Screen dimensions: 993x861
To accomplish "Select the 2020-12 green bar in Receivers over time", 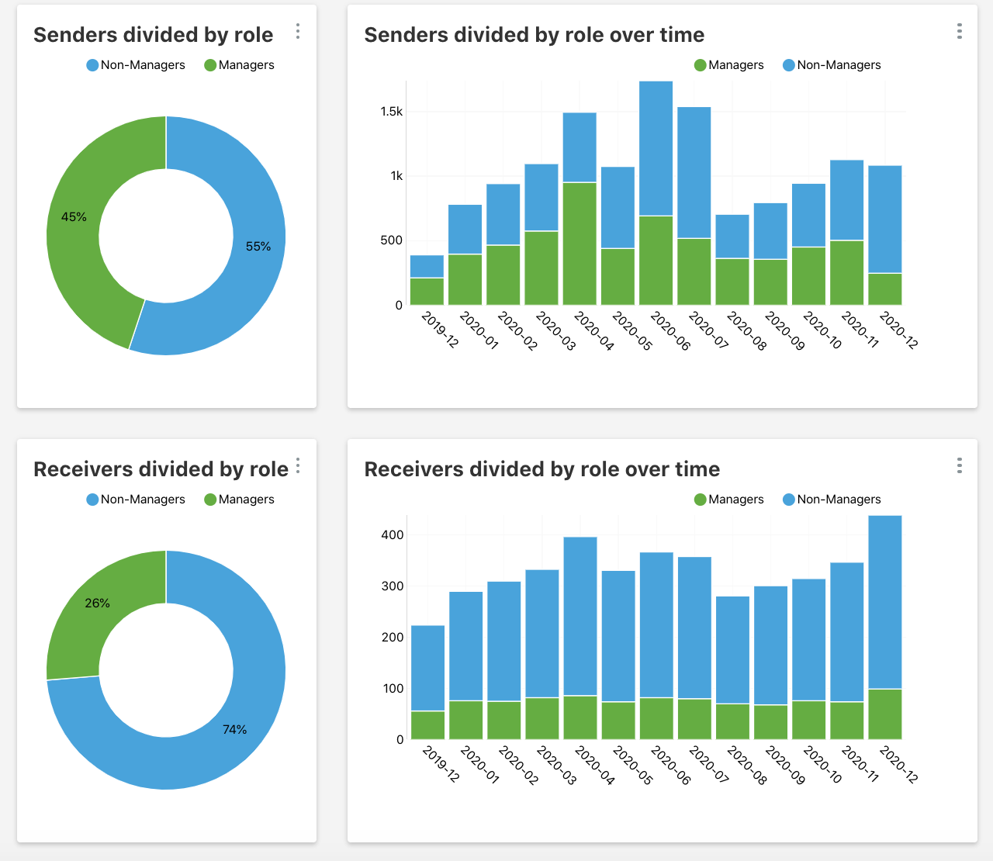I will click(884, 714).
